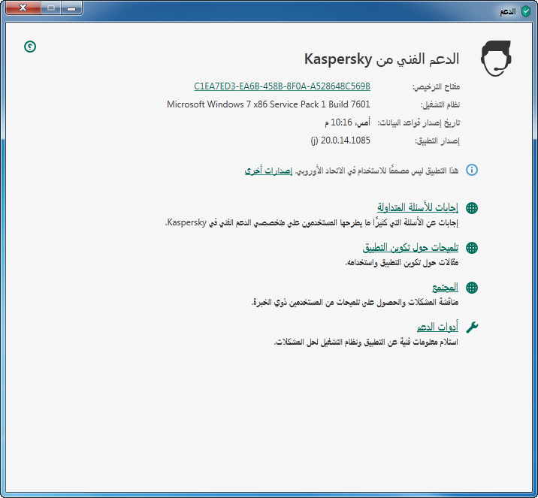Click globe icon beside المجتمع
538x498 pixels.
tap(472, 288)
